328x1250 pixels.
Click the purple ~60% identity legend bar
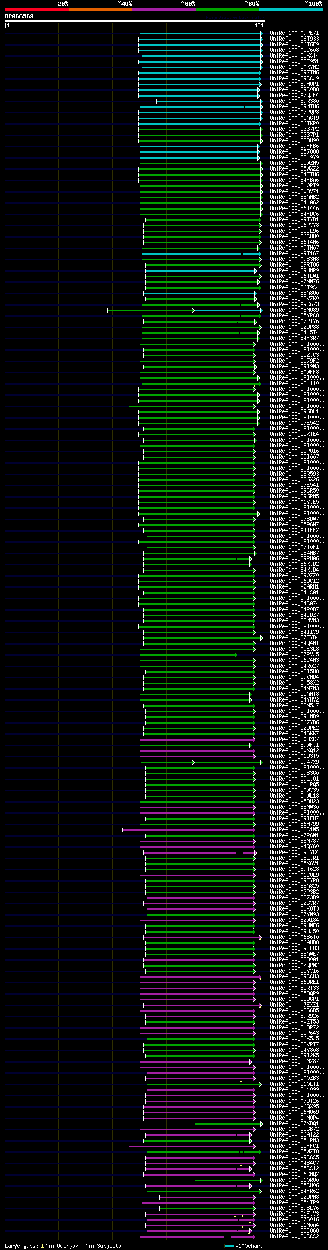coord(163,9)
